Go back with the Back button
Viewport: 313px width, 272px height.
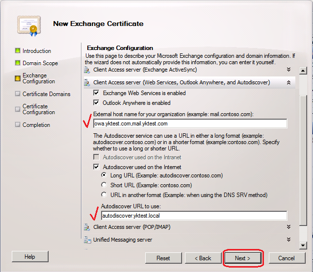(x=203, y=258)
